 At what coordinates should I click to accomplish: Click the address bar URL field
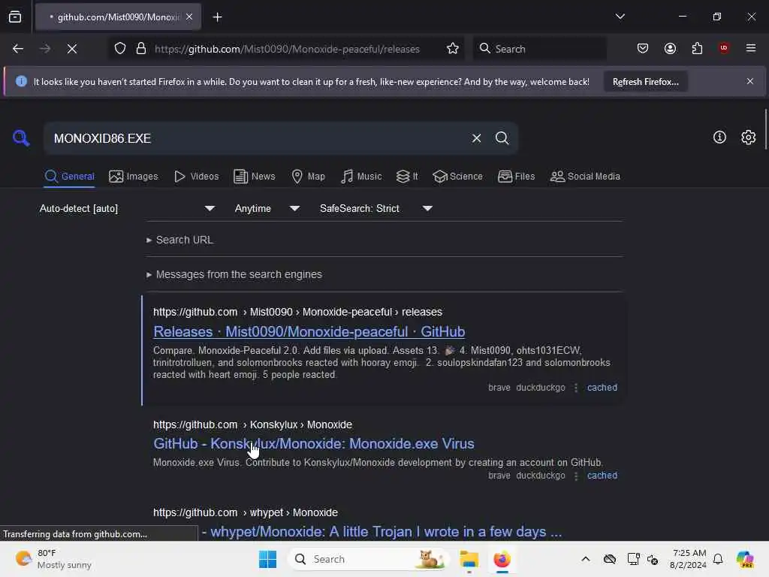[x=287, y=49]
